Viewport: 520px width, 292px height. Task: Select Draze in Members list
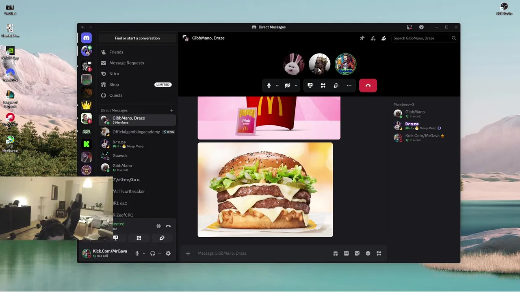pyautogui.click(x=424, y=126)
